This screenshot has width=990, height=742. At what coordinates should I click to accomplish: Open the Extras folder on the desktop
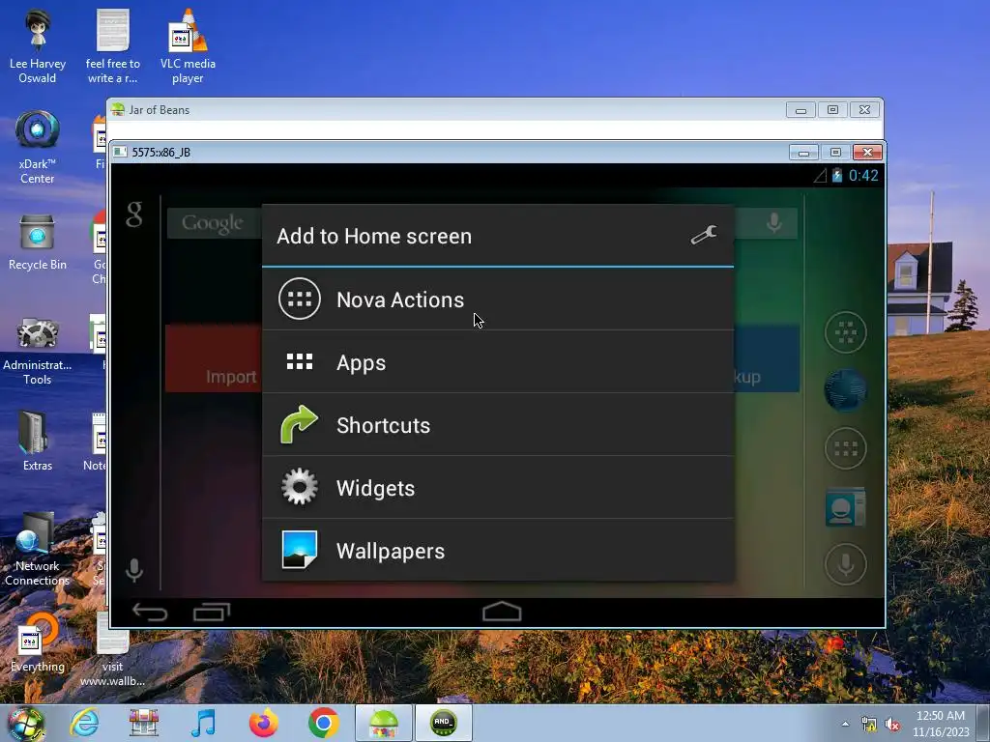pos(38,441)
